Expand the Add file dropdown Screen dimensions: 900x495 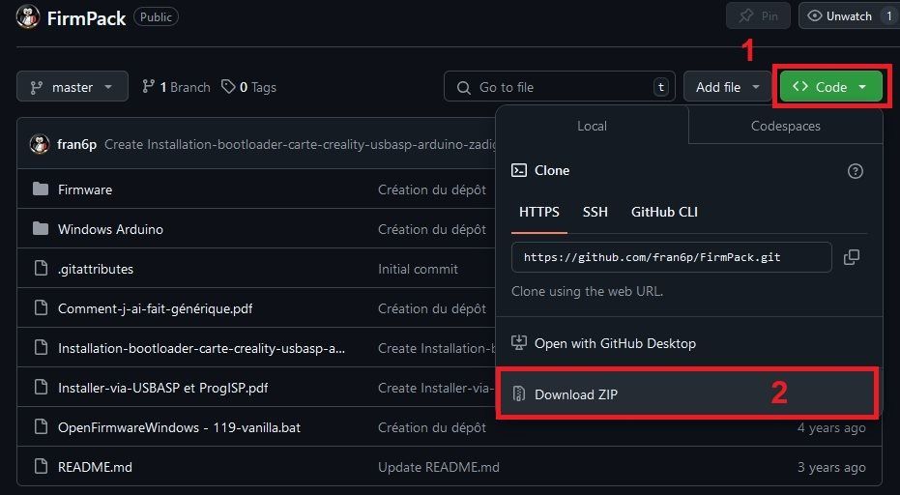click(x=727, y=87)
